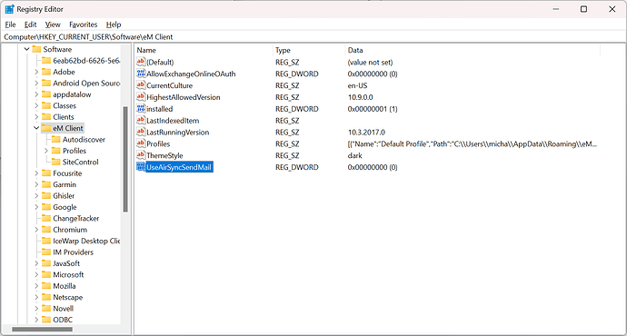Open the File menu
This screenshot has width=627, height=336.
click(10, 25)
